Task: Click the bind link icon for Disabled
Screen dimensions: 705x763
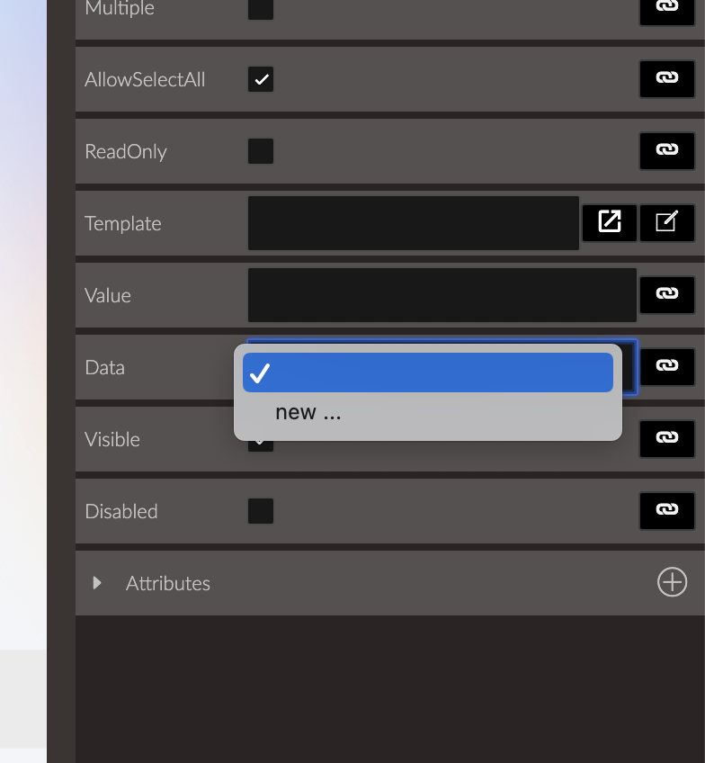Action: tap(666, 511)
